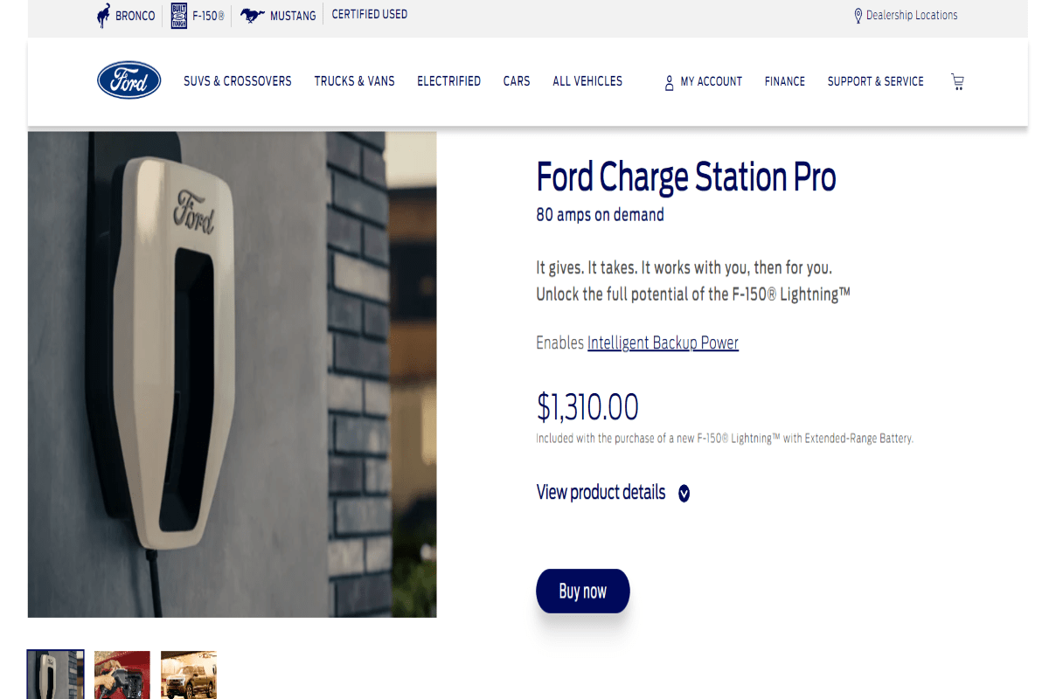Open the Electrified menu
The height and width of the screenshot is (699, 1049).
pyautogui.click(x=448, y=81)
